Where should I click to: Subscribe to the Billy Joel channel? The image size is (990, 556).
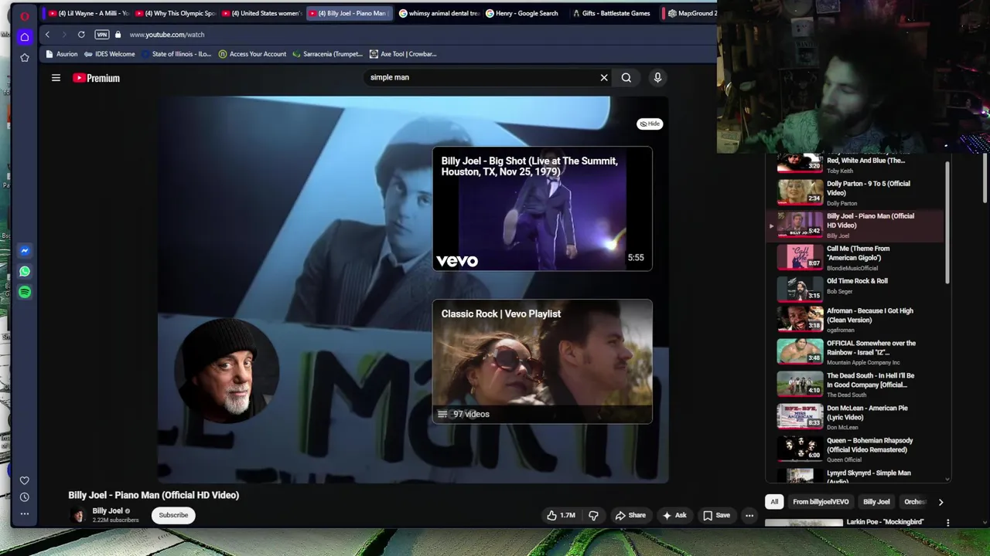click(173, 515)
